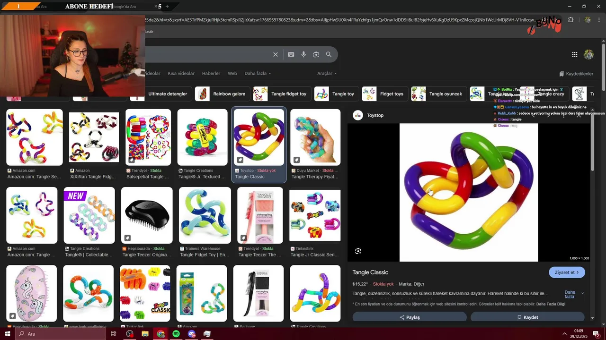The width and height of the screenshot is (606, 340).
Task: Click the Toystop logo in the preview panel
Action: tap(358, 115)
